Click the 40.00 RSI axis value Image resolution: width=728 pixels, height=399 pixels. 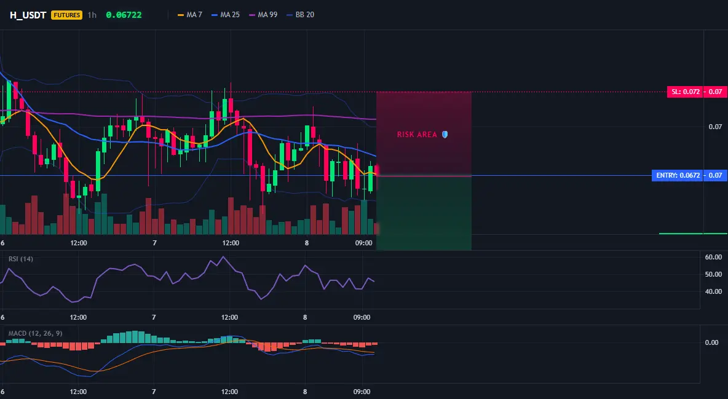tap(713, 291)
